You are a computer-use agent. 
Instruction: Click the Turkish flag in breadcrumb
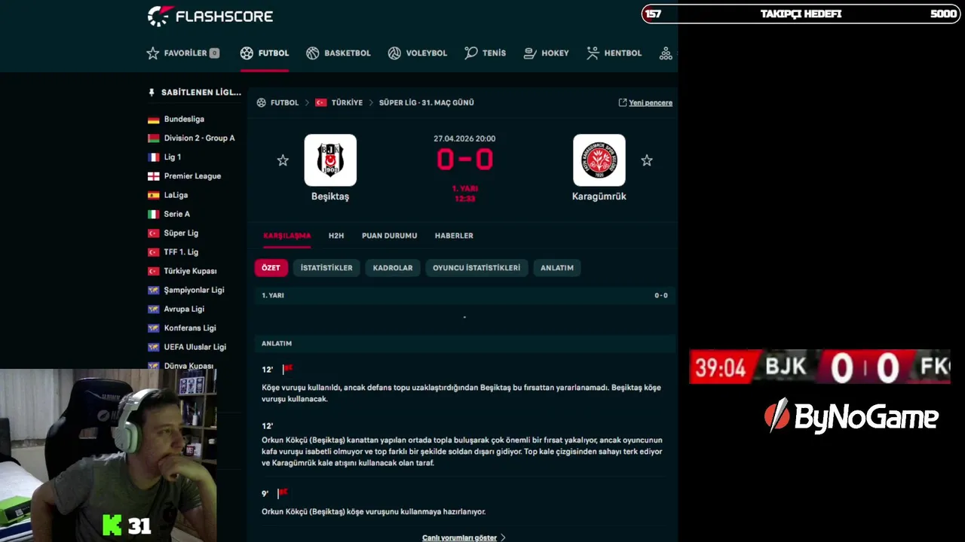click(x=321, y=102)
